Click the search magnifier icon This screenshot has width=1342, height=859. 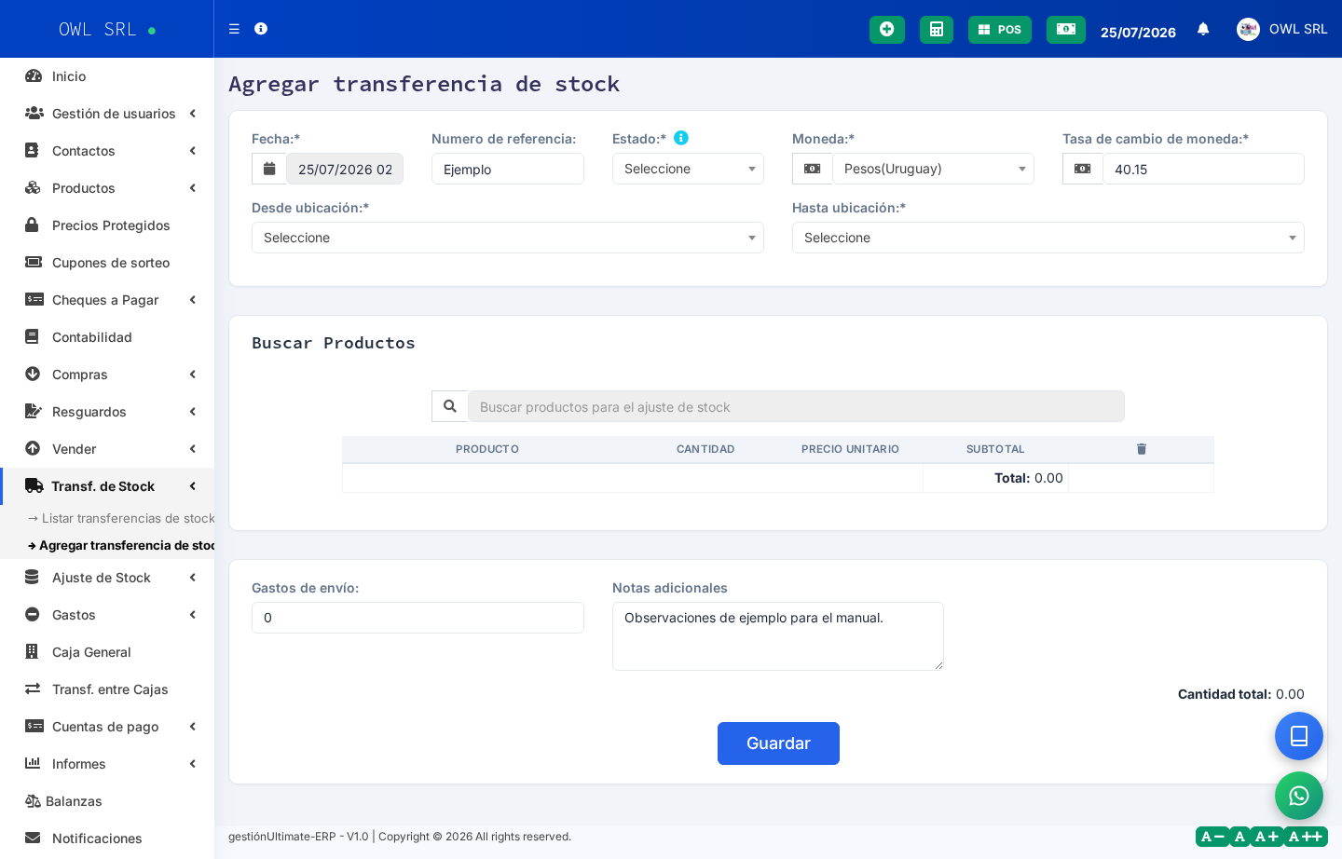450,406
